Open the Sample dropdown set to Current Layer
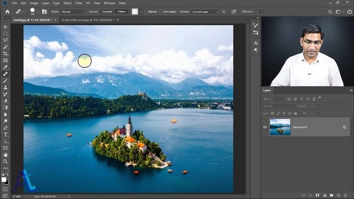Viewport: 354px width, 199px height. (204, 12)
